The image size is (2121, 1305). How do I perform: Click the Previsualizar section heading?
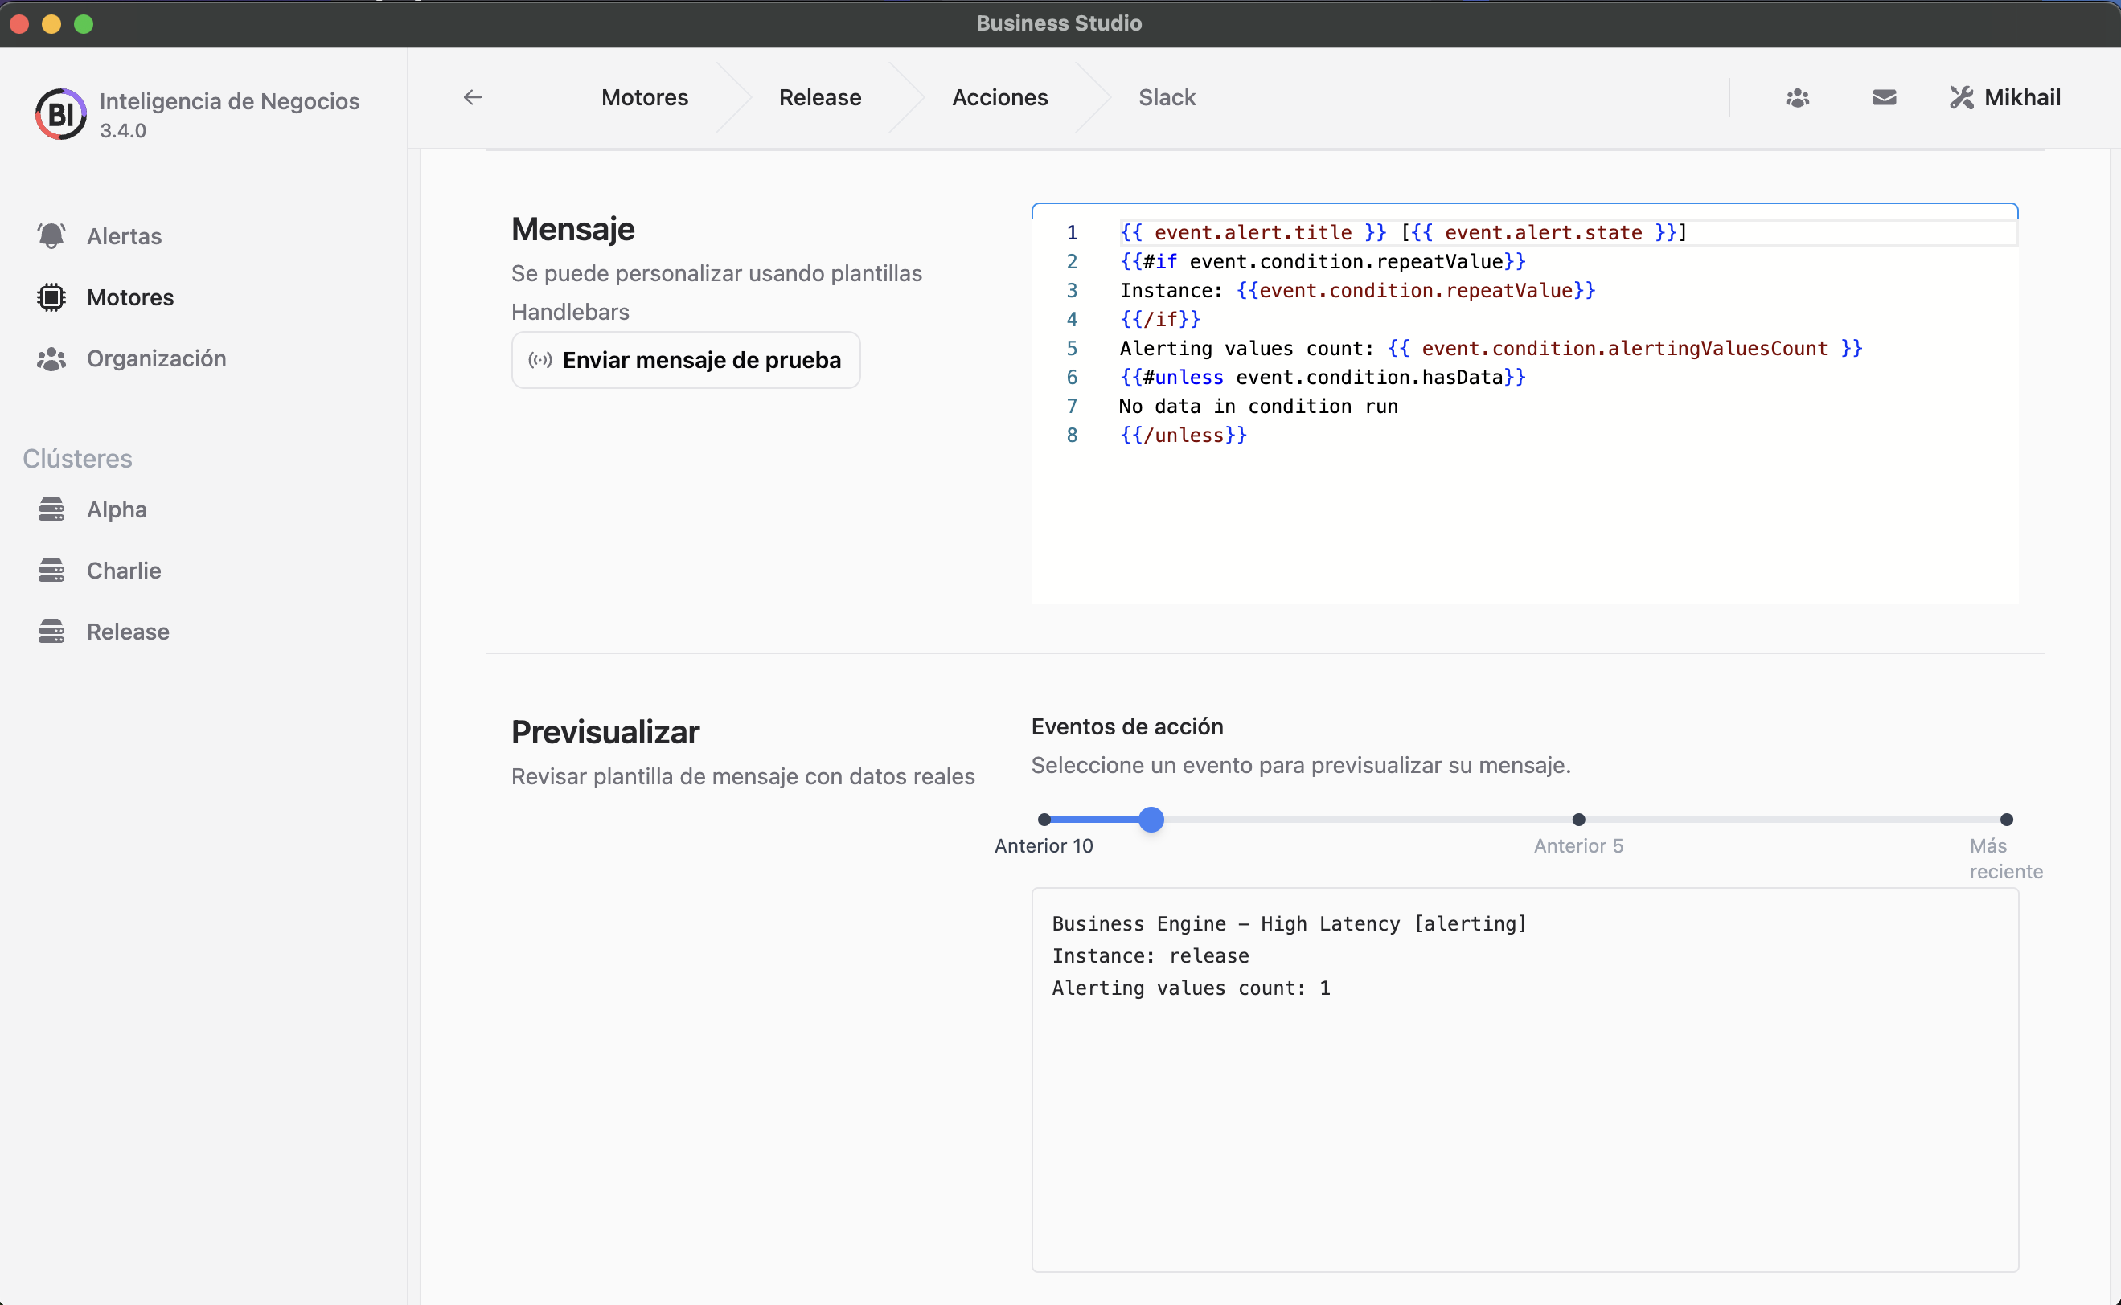(605, 732)
